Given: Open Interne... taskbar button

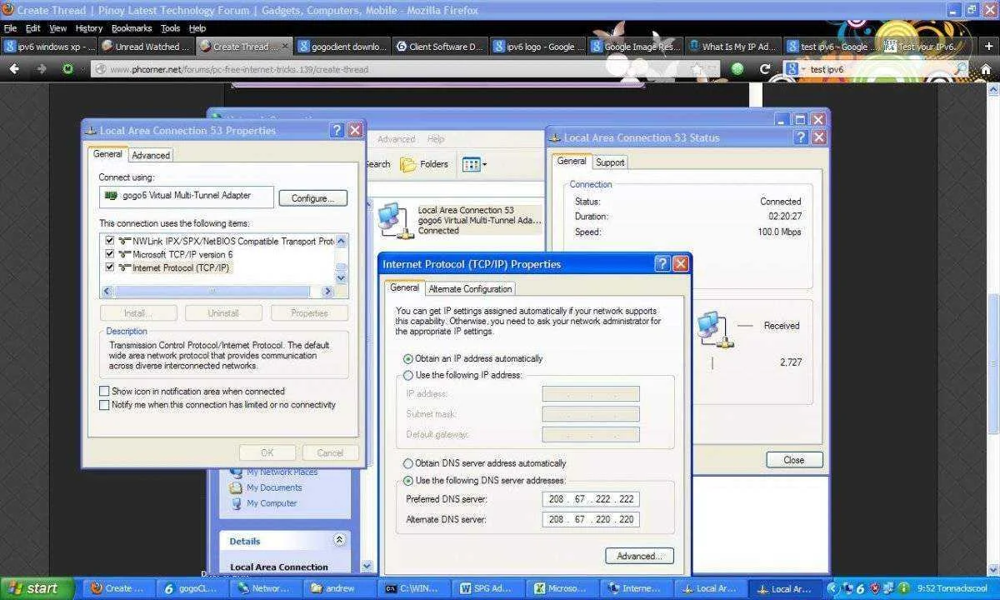Looking at the screenshot, I should click(638, 588).
